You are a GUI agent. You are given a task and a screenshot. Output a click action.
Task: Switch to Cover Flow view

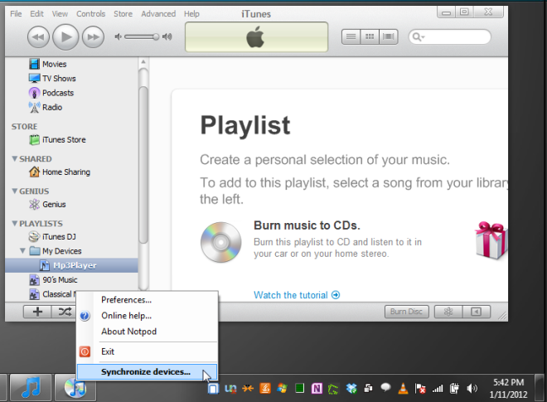[388, 36]
